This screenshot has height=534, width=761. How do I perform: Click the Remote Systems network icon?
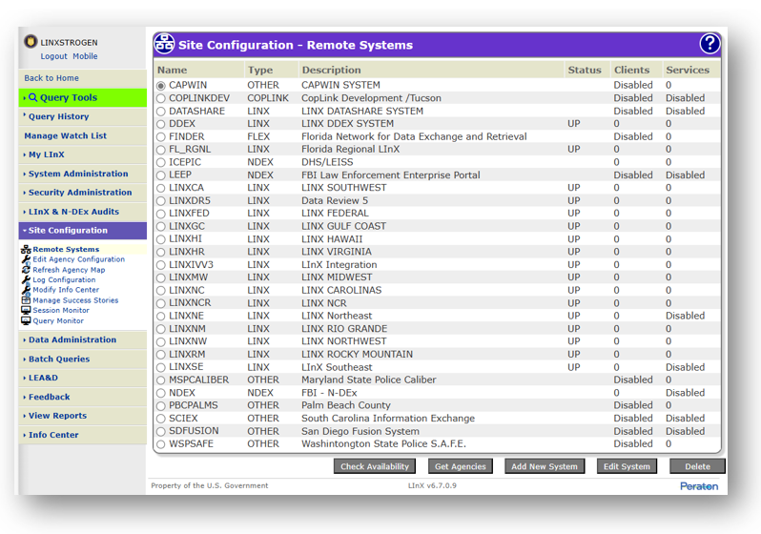26,250
